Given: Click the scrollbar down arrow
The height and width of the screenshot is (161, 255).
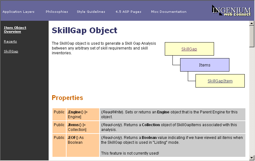Looking at the screenshot, I should tap(252, 157).
